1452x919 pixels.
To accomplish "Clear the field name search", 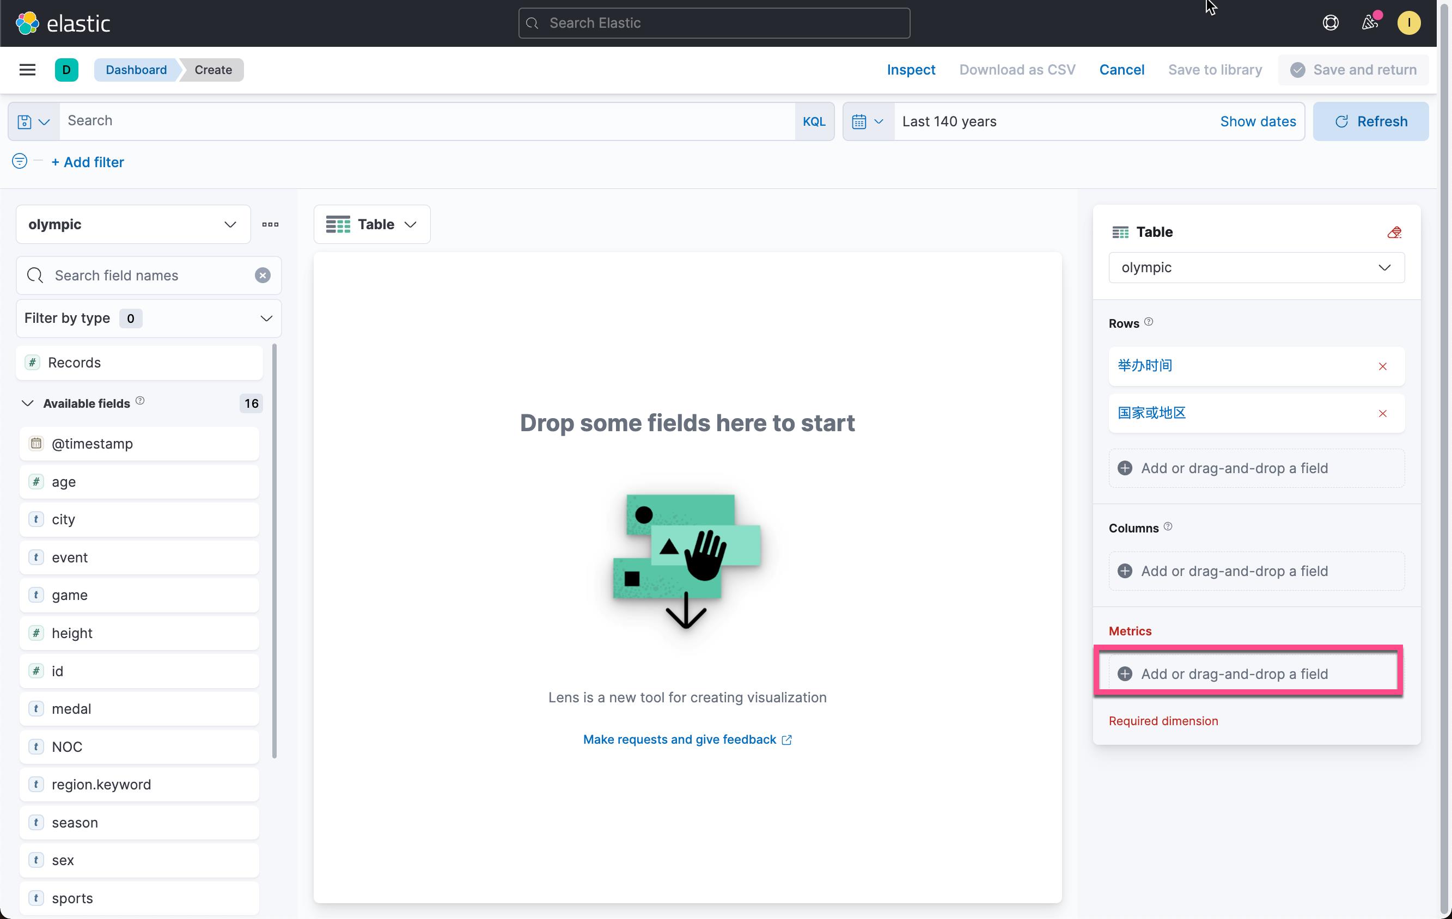I will [263, 275].
